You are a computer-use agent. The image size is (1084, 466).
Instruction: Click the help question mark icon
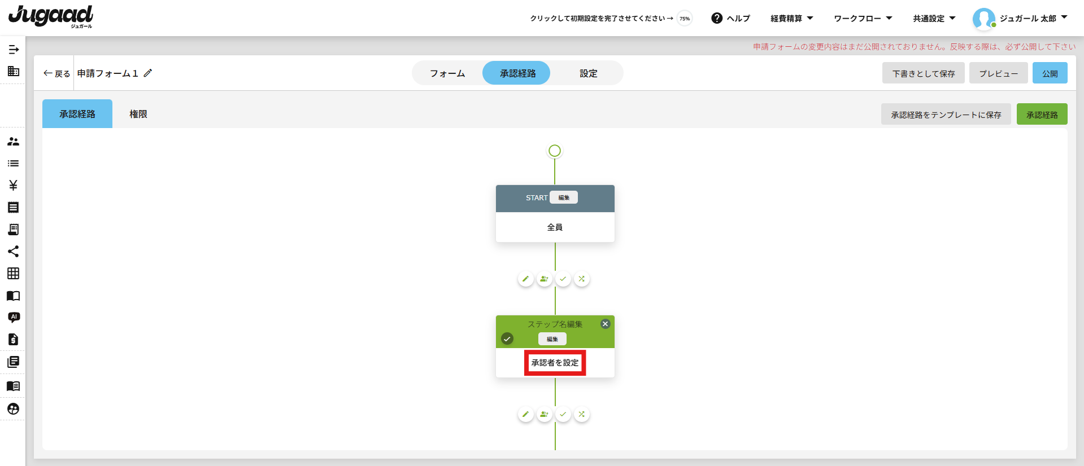[717, 18]
